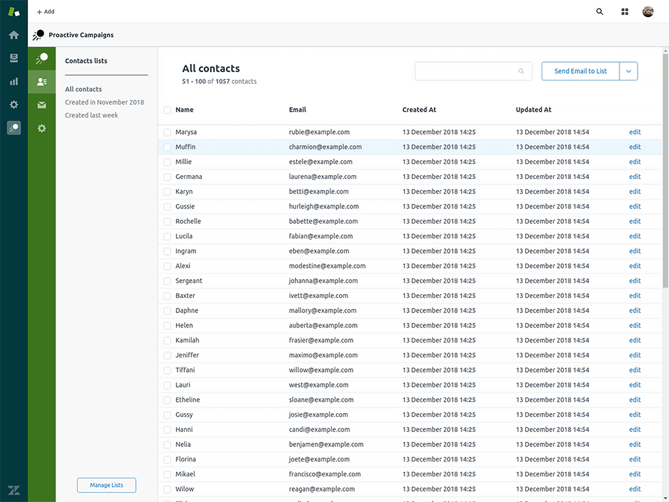This screenshot has width=669, height=502.
Task: Click the name Etheline
Action: tap(188, 399)
